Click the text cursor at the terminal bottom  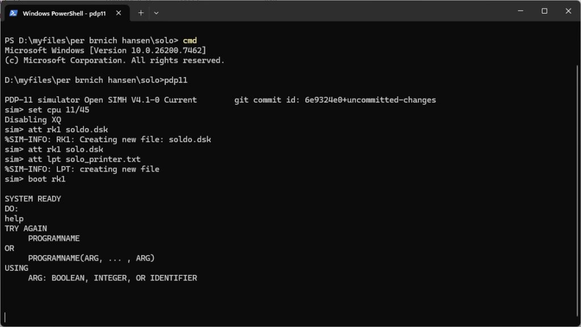point(5,317)
